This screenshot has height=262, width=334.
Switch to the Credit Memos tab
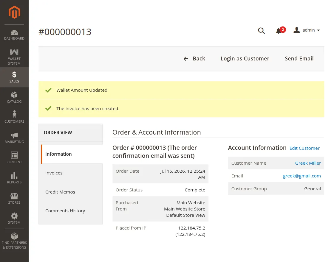click(70, 192)
